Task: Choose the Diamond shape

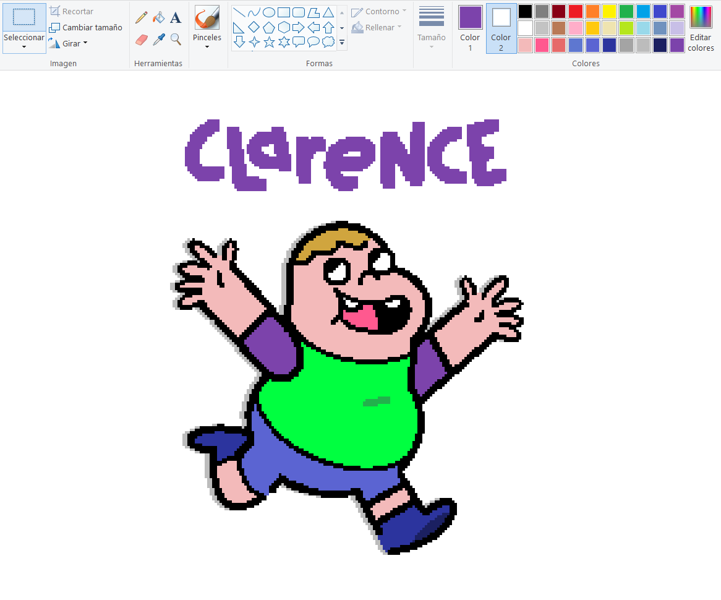Action: pos(254,28)
